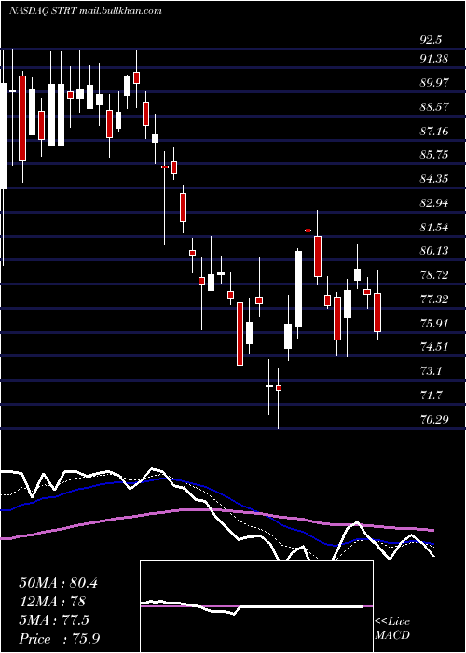
Task: Click the tall white candlestick closing near 80.13
Action: coord(298,289)
